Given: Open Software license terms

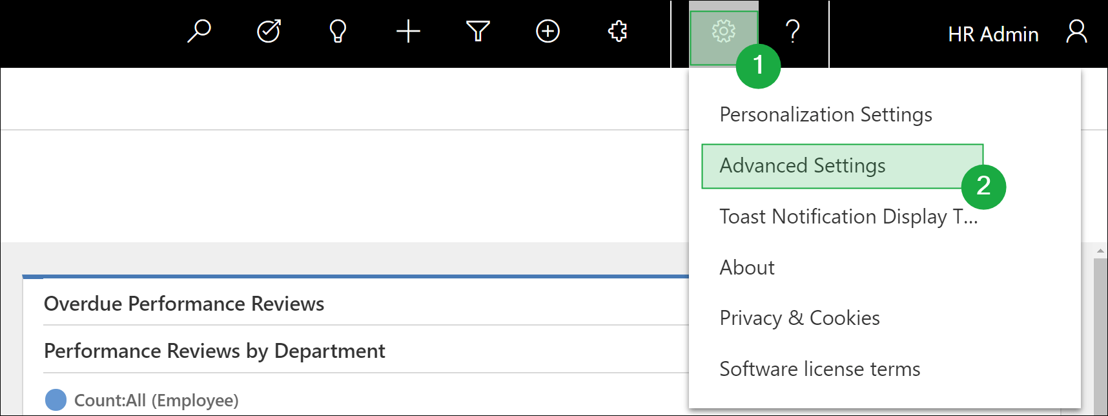Looking at the screenshot, I should (819, 369).
